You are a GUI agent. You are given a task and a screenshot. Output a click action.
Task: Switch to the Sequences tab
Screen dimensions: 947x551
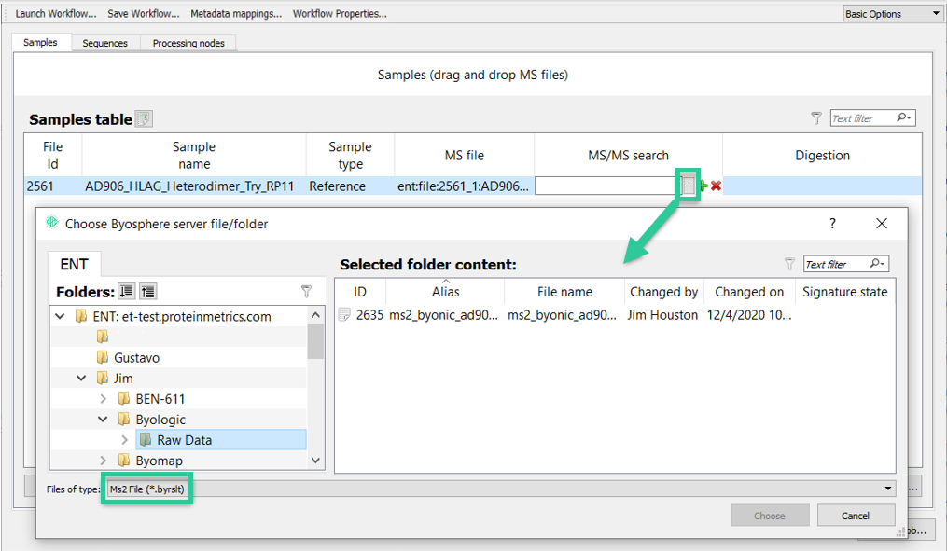(105, 43)
